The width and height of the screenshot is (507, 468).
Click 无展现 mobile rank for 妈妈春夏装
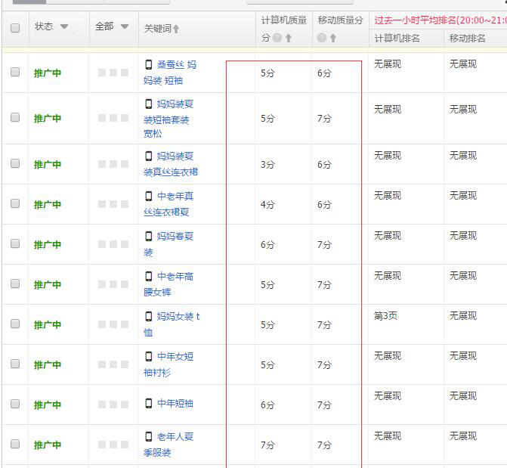point(463,235)
